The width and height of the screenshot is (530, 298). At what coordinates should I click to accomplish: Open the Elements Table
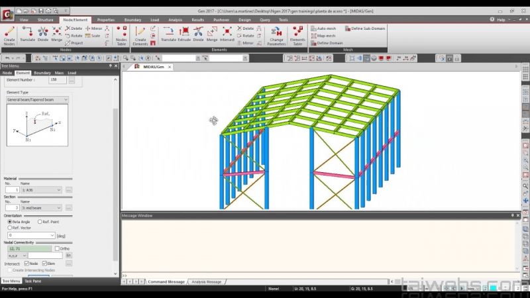tap(297, 35)
